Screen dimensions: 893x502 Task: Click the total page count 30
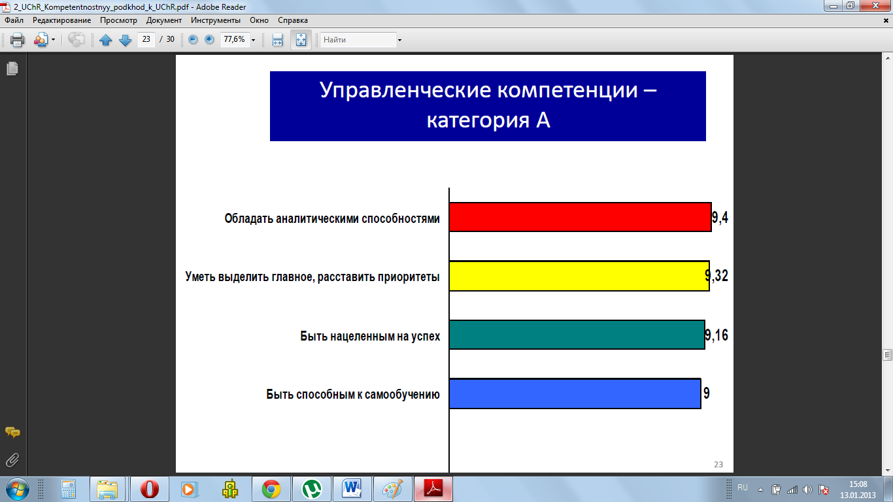pos(170,39)
